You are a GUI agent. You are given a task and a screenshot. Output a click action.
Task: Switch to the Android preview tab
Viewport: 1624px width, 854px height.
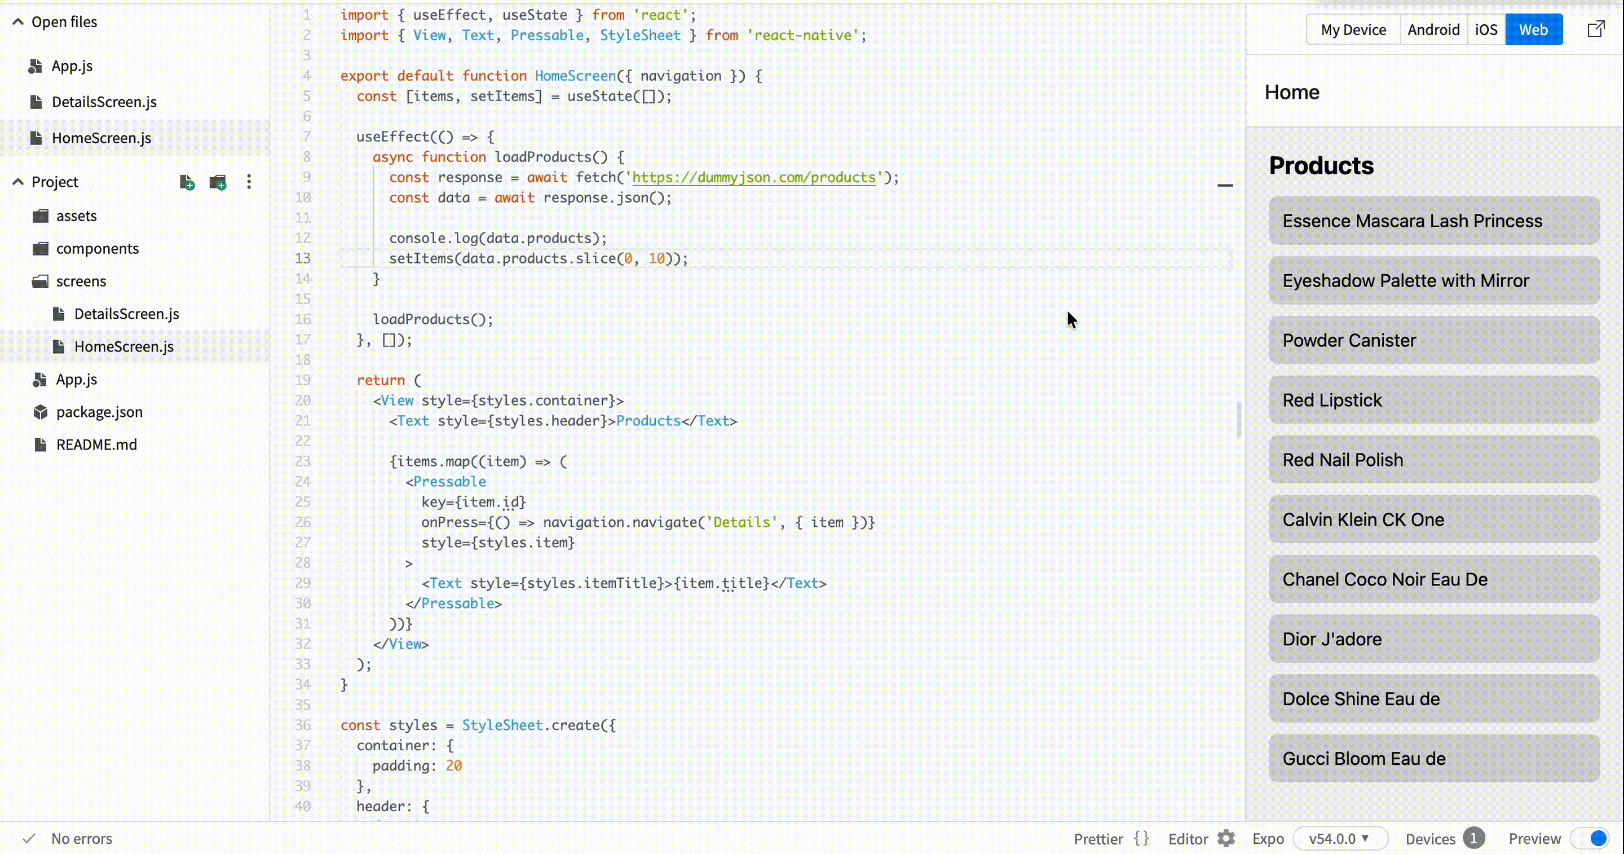[1433, 30]
